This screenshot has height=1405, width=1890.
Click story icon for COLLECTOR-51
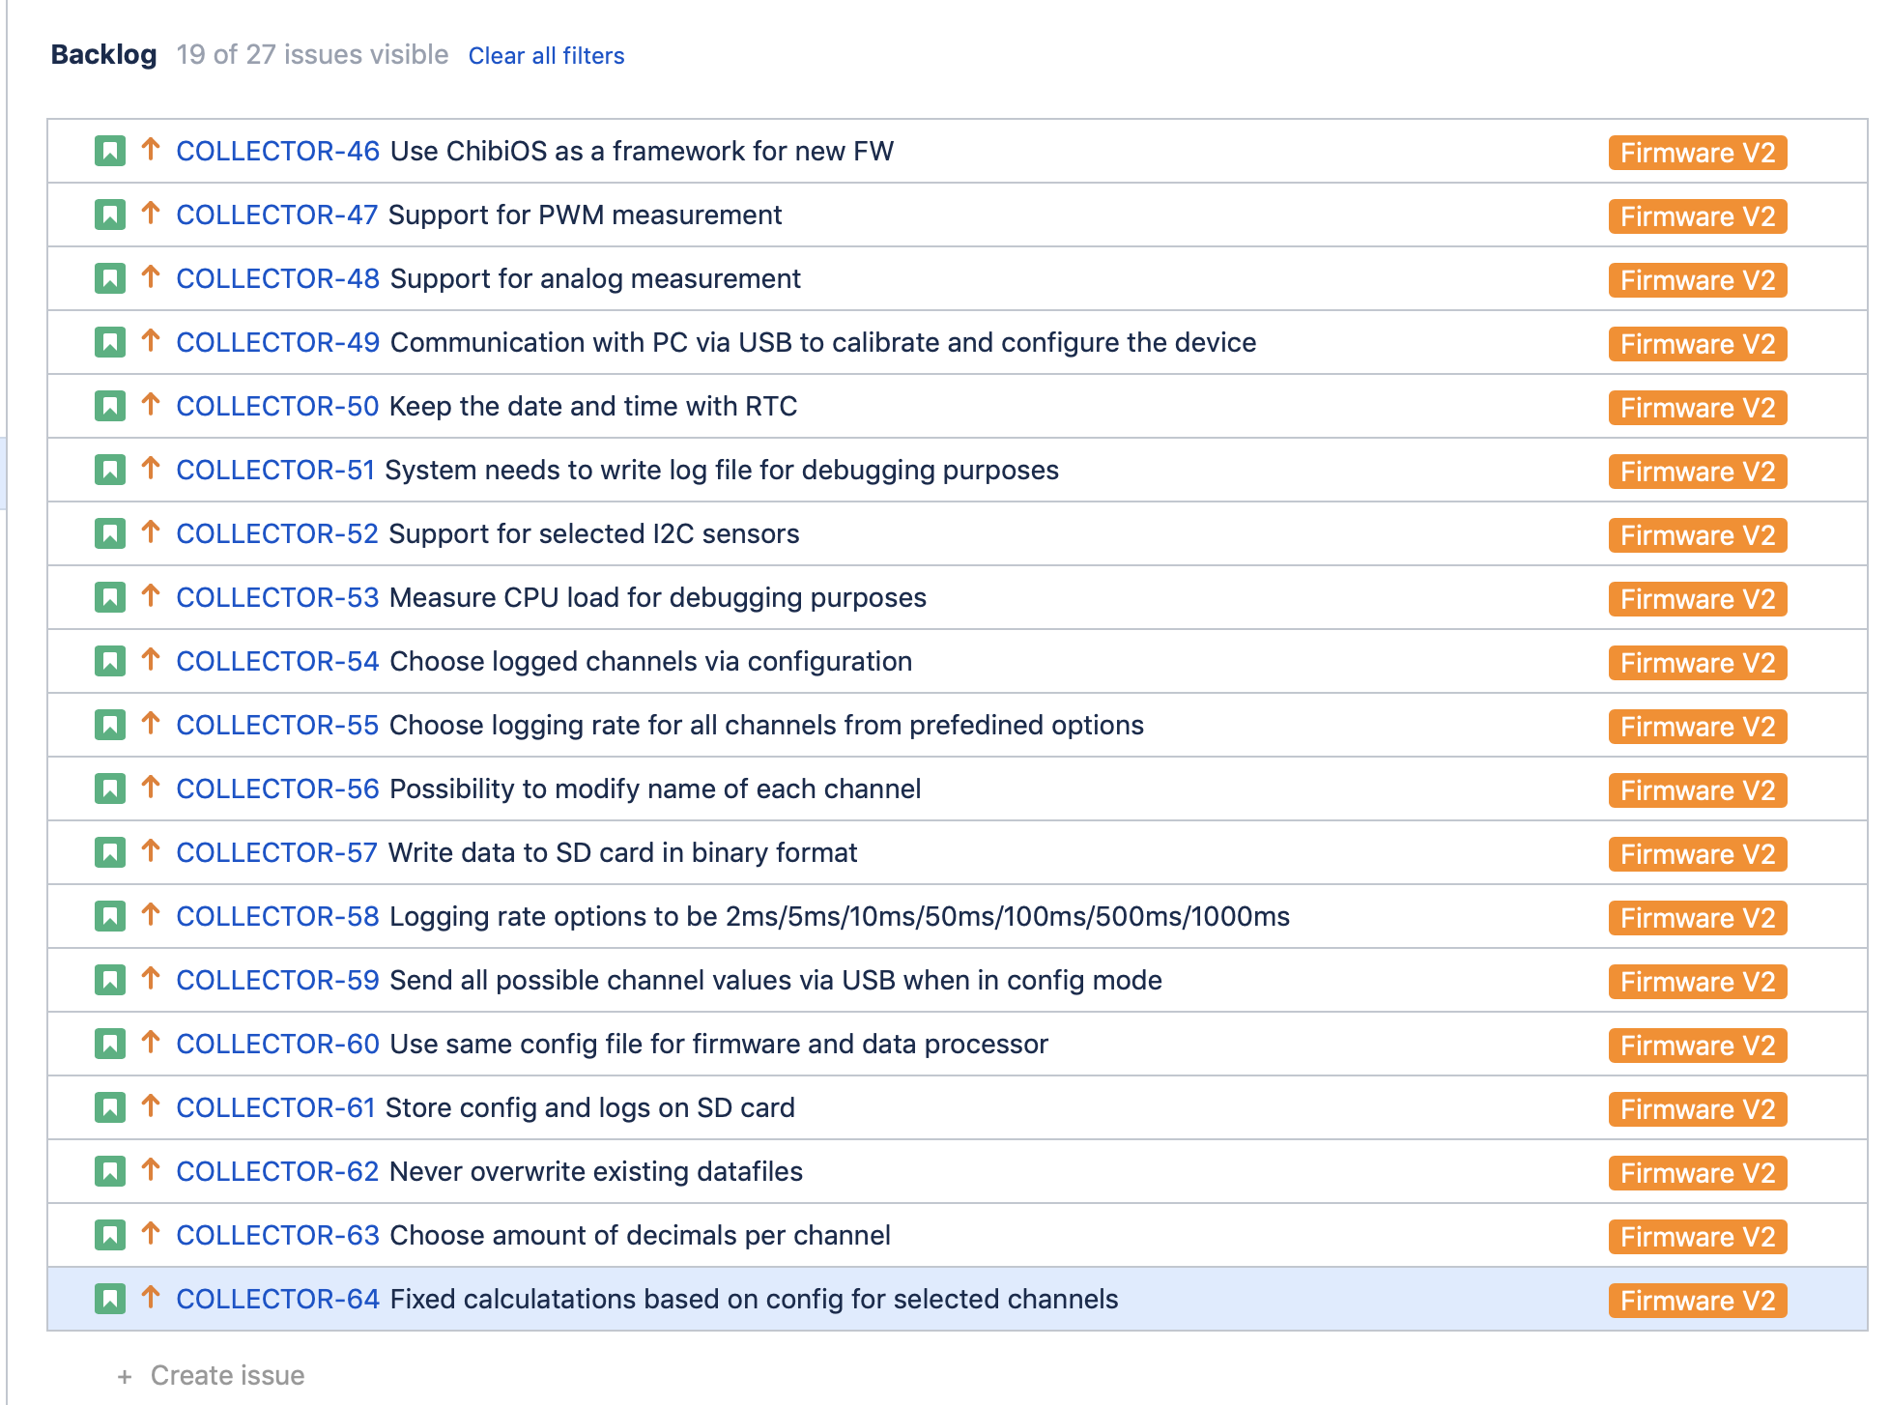tap(110, 471)
